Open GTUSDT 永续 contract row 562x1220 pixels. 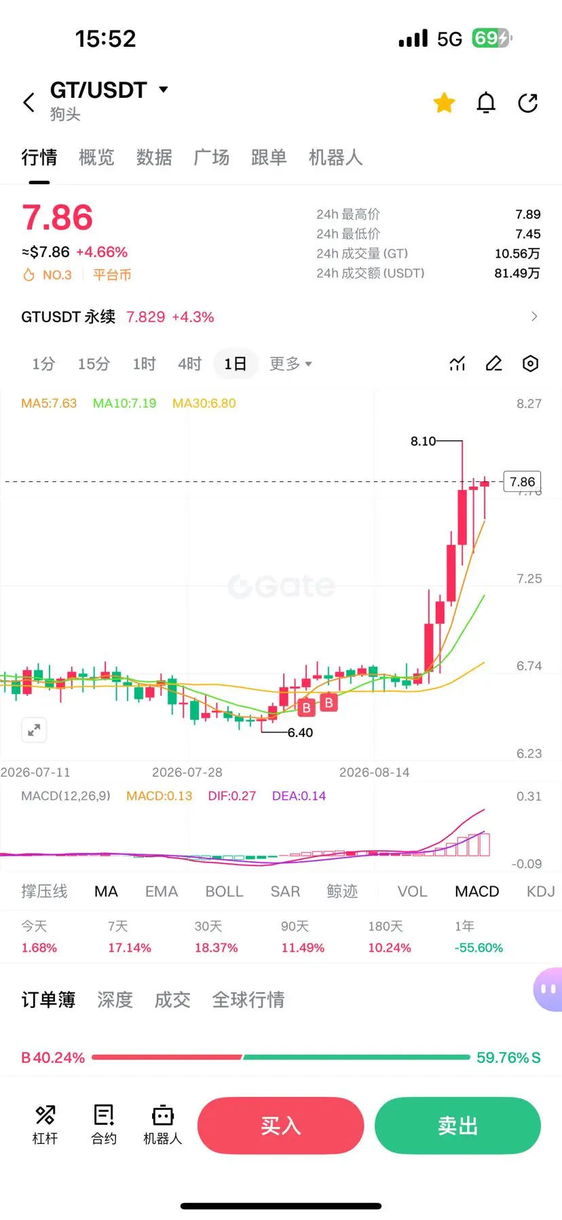tap(280, 317)
